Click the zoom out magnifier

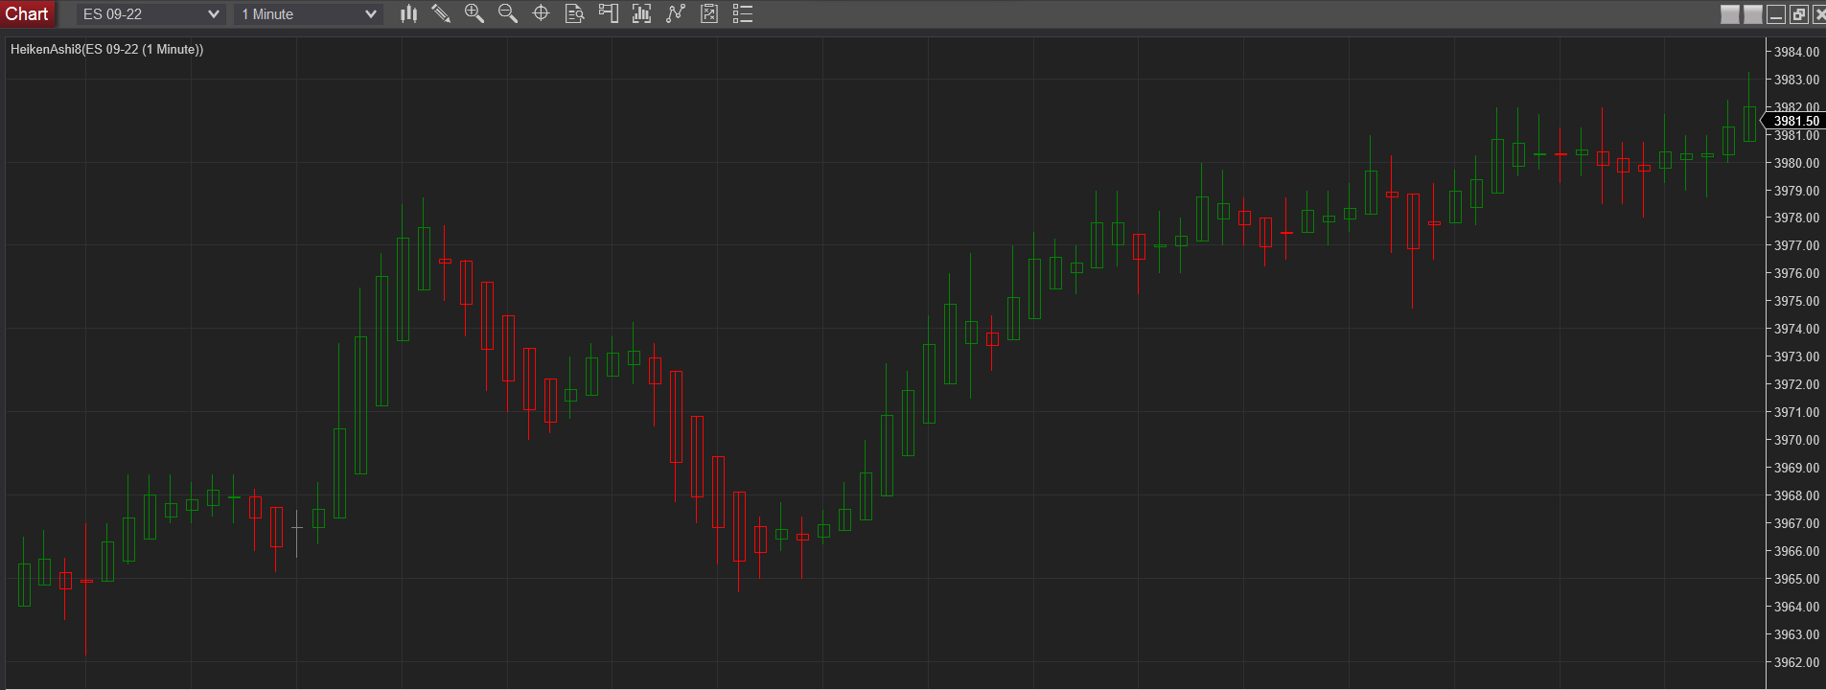point(508,13)
